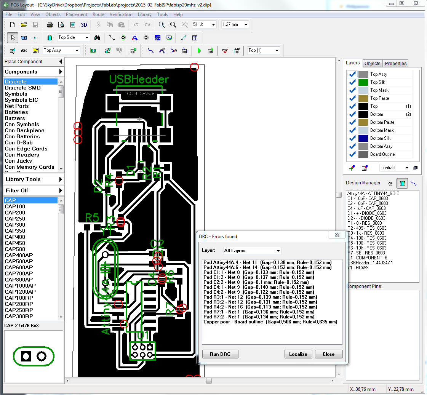Launch the 3D board view
Image resolution: width=427 pixels, height=395 pixels.
pyautogui.click(x=84, y=24)
